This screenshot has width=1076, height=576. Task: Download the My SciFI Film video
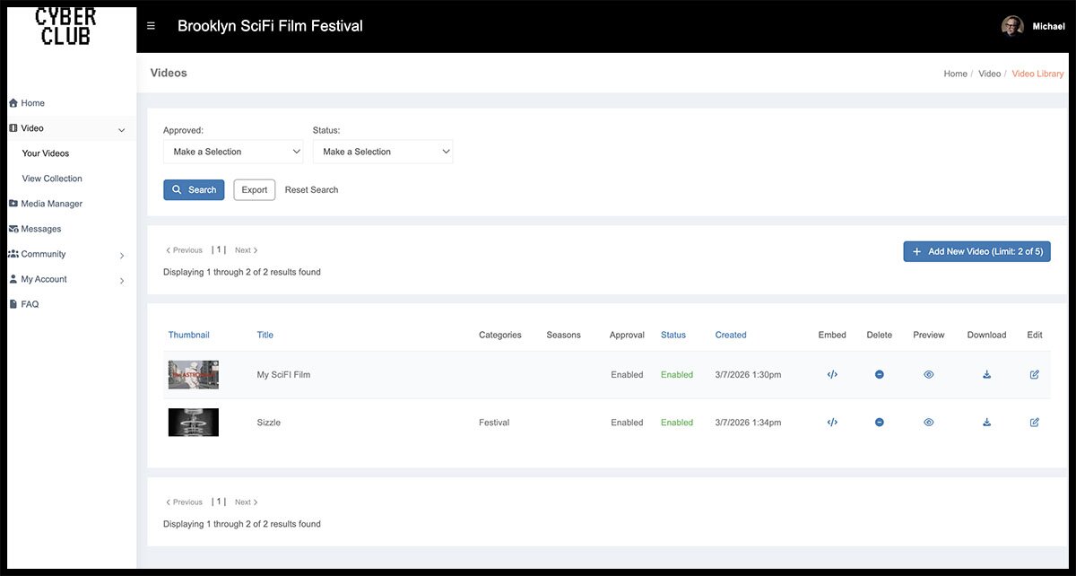click(986, 375)
